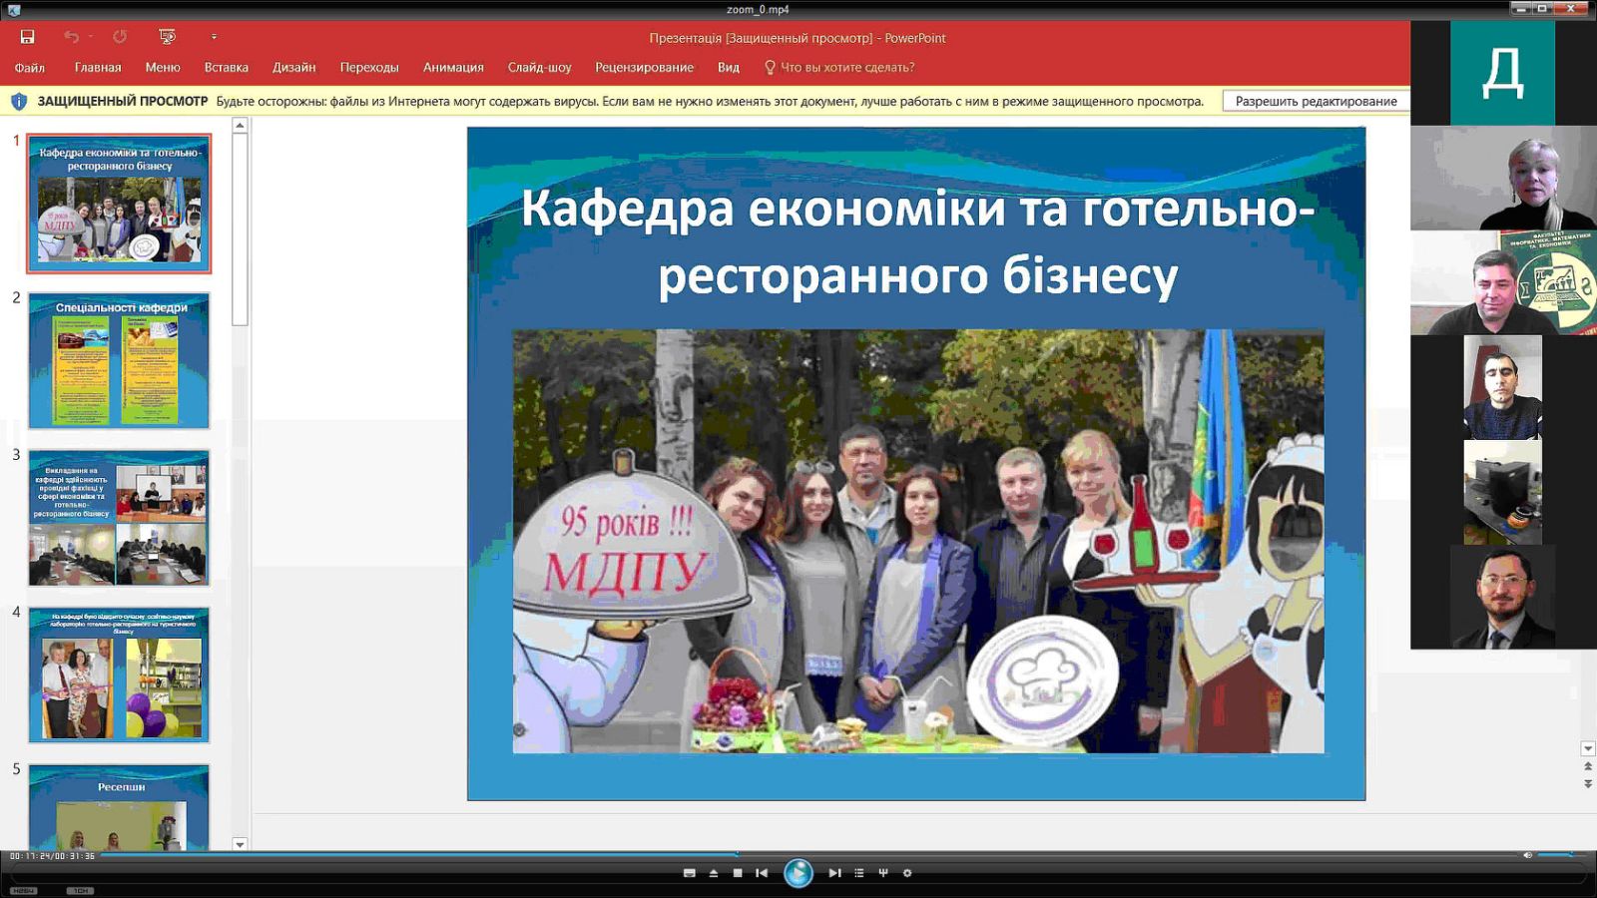Open the player settings gear
This screenshot has height=898, width=1597.
(907, 873)
